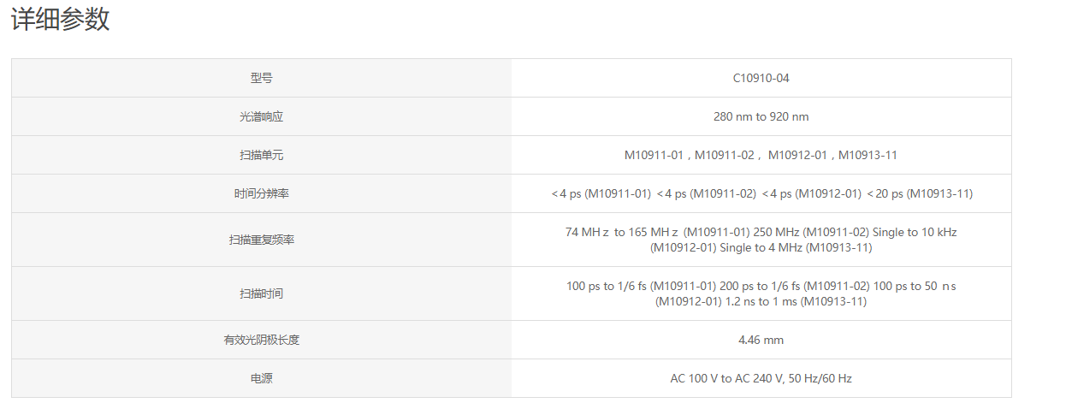Image resolution: width=1066 pixels, height=409 pixels.
Task: Click the 50 Hz/60 Hz frequency text
Action: tap(820, 378)
